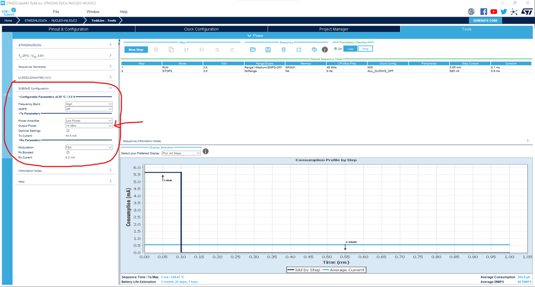Switch to Project Manager tab
This screenshot has width=535, height=287.
click(334, 29)
